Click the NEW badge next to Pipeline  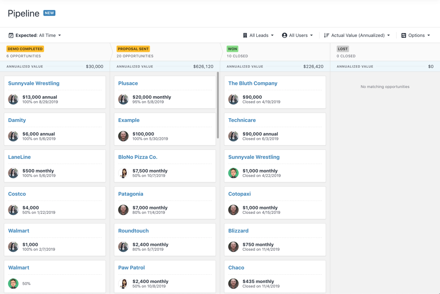tap(49, 13)
